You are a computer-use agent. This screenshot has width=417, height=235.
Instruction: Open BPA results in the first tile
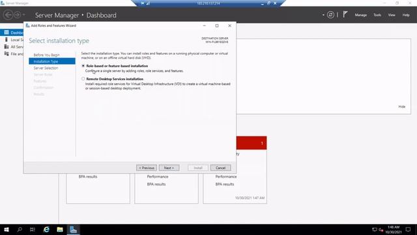(x=88, y=177)
